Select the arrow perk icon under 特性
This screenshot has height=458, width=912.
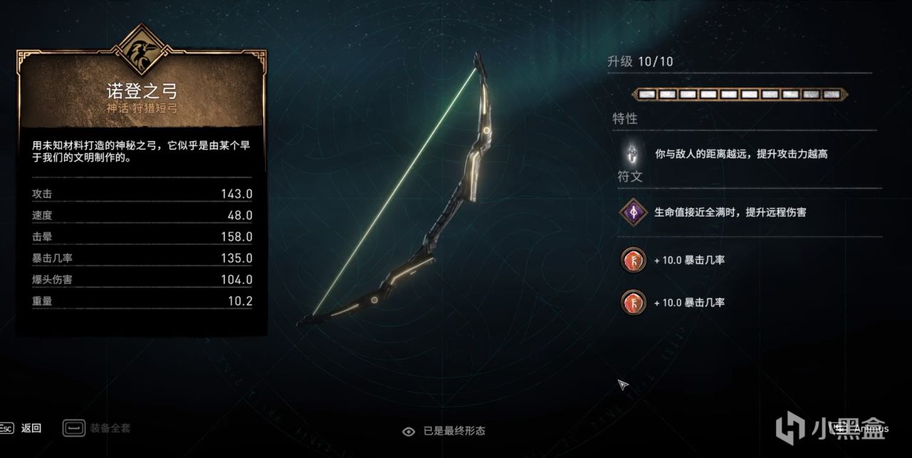(x=632, y=153)
